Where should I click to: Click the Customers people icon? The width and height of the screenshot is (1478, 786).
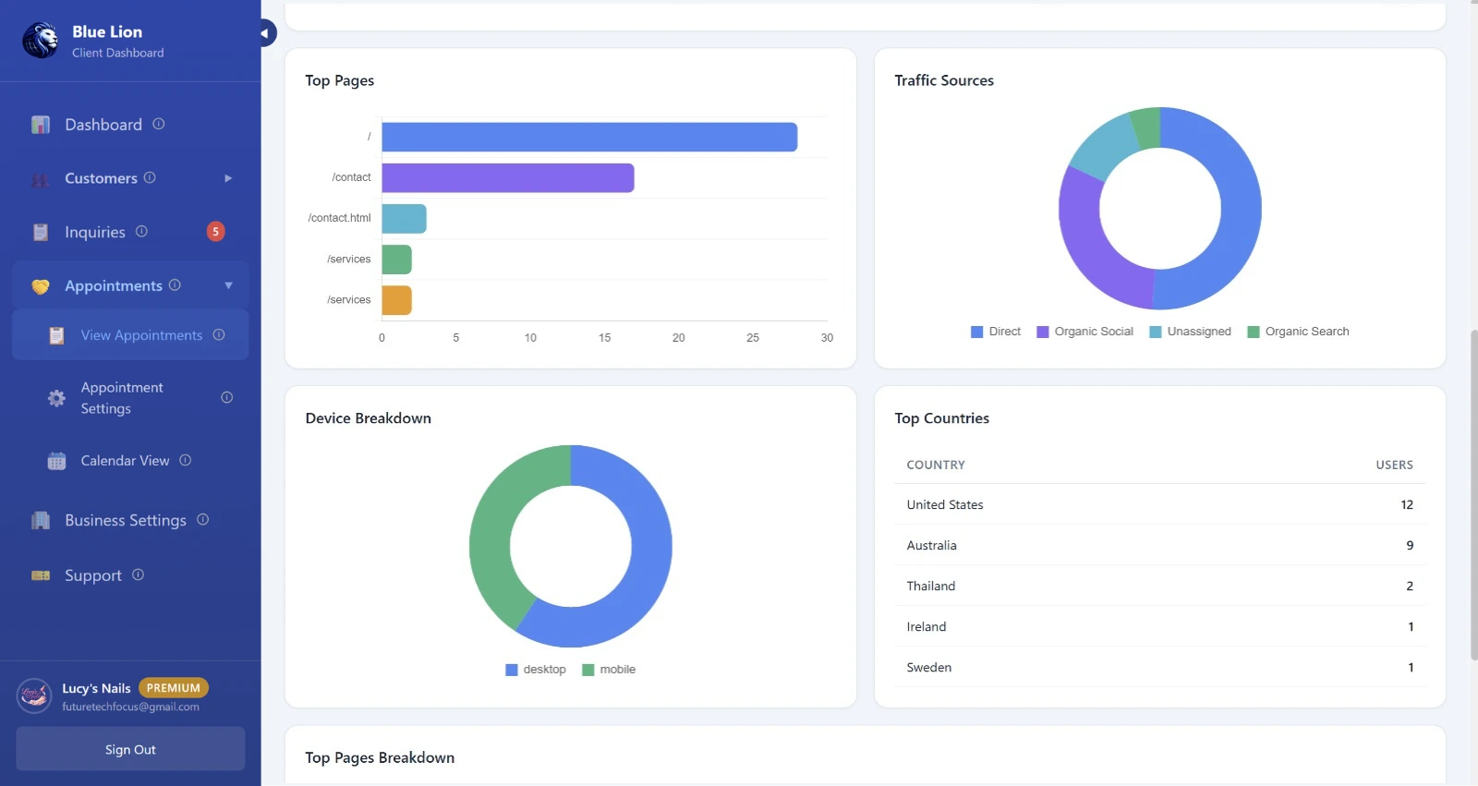[41, 179]
